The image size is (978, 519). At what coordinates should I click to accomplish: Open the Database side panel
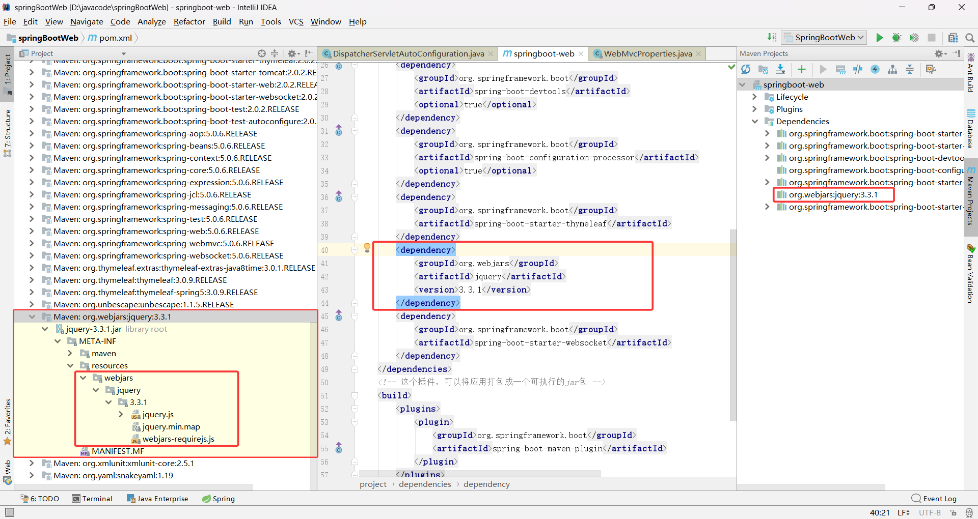click(x=971, y=128)
